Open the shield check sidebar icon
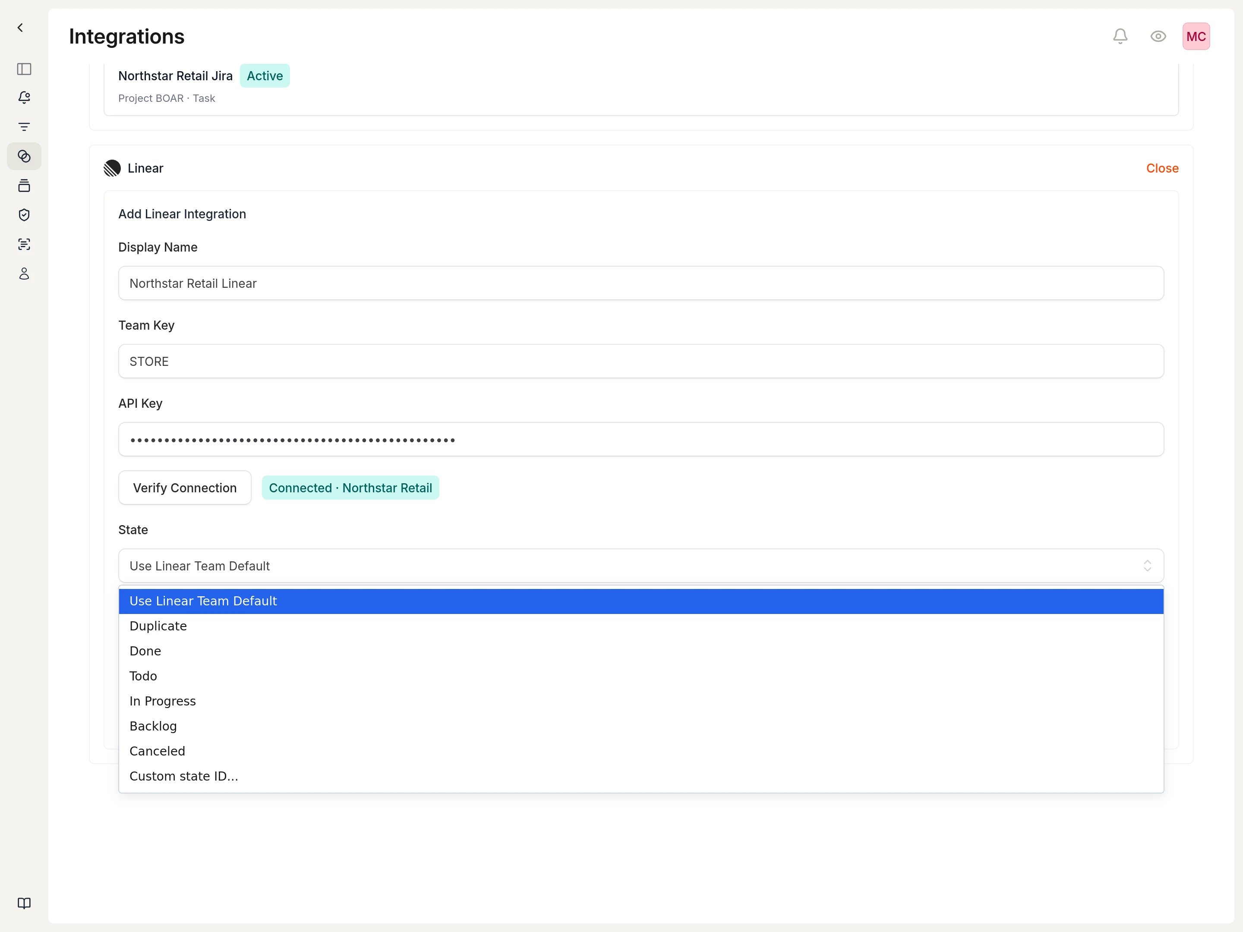Image resolution: width=1243 pixels, height=932 pixels. pos(24,214)
